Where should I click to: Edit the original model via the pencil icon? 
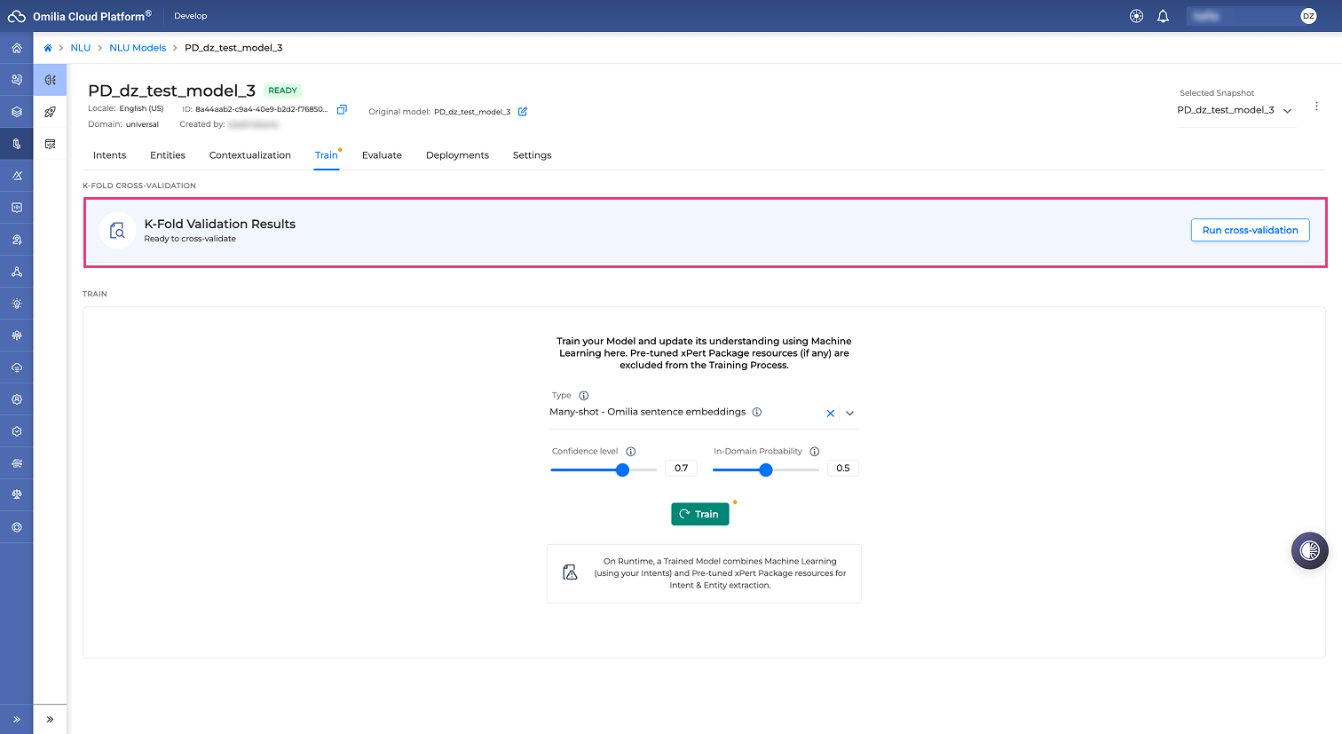(x=523, y=112)
